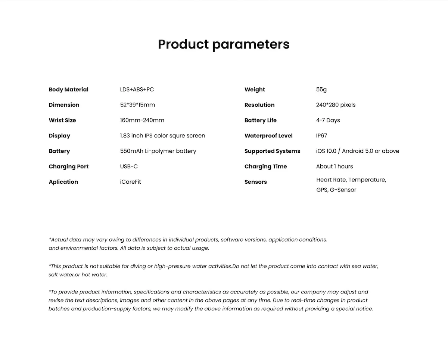This screenshot has width=448, height=345.
Task: Click the Dimension label
Action: tap(64, 105)
